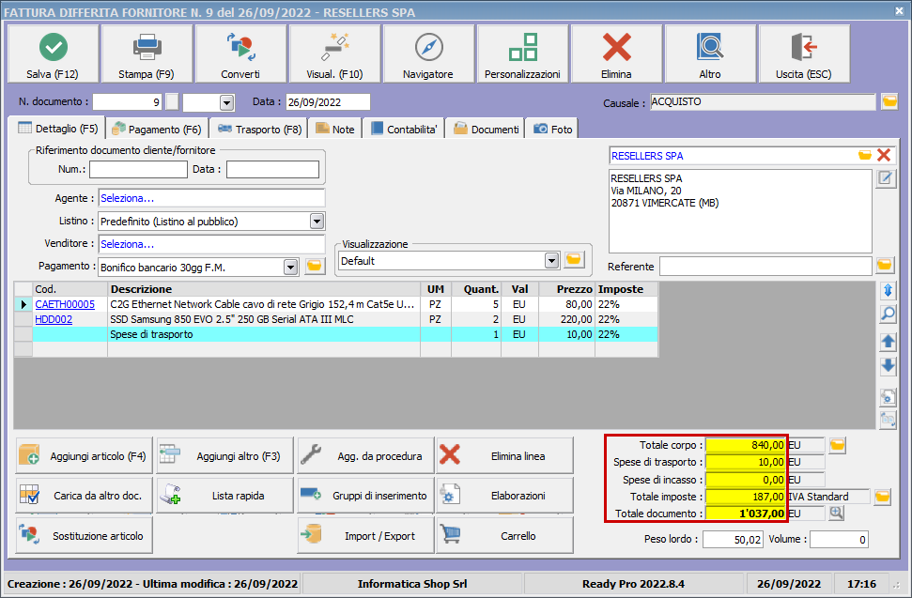Image resolution: width=912 pixels, height=598 pixels.
Task: Open folder icon beside Pagamento dropdown
Action: pos(315,267)
